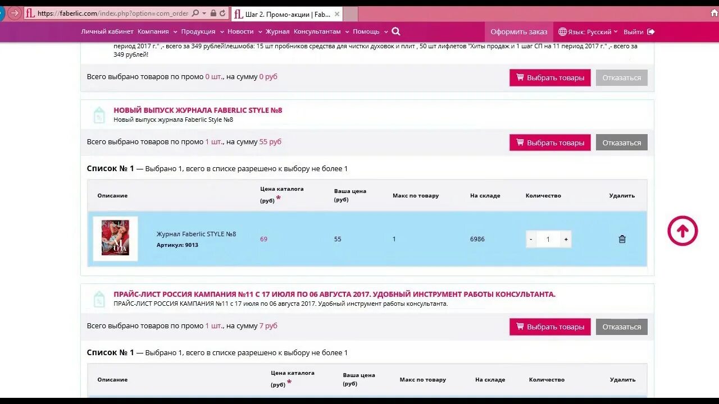Open Личный кабинет menu

click(107, 32)
